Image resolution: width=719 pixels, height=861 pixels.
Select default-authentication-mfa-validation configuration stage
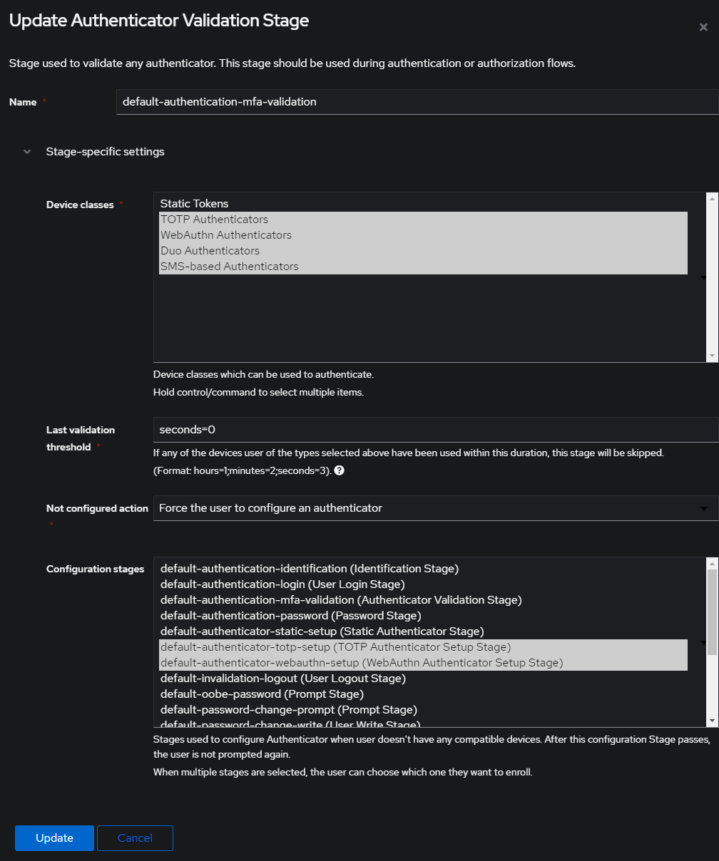(423, 600)
